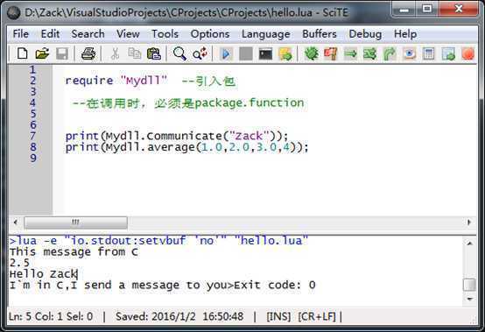Click the red circle icon at toolbar end
This screenshot has width=485, height=332.
tap(468, 53)
